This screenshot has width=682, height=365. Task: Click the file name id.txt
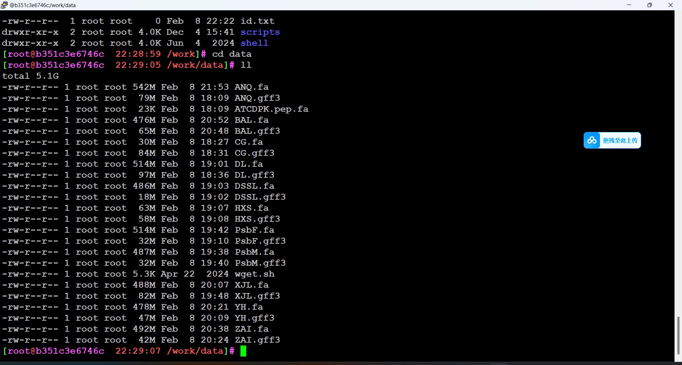coord(258,21)
